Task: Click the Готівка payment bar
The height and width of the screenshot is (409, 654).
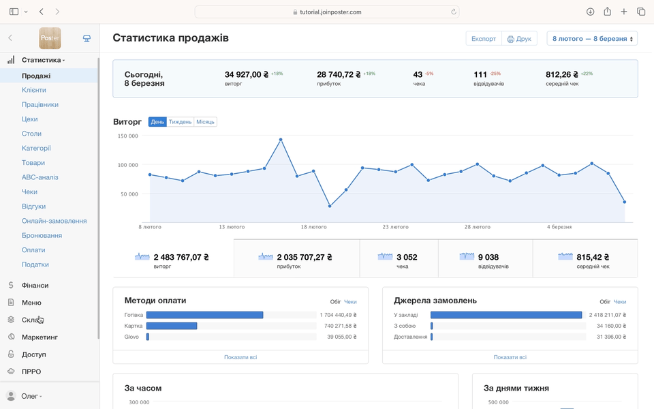Action: [204, 315]
